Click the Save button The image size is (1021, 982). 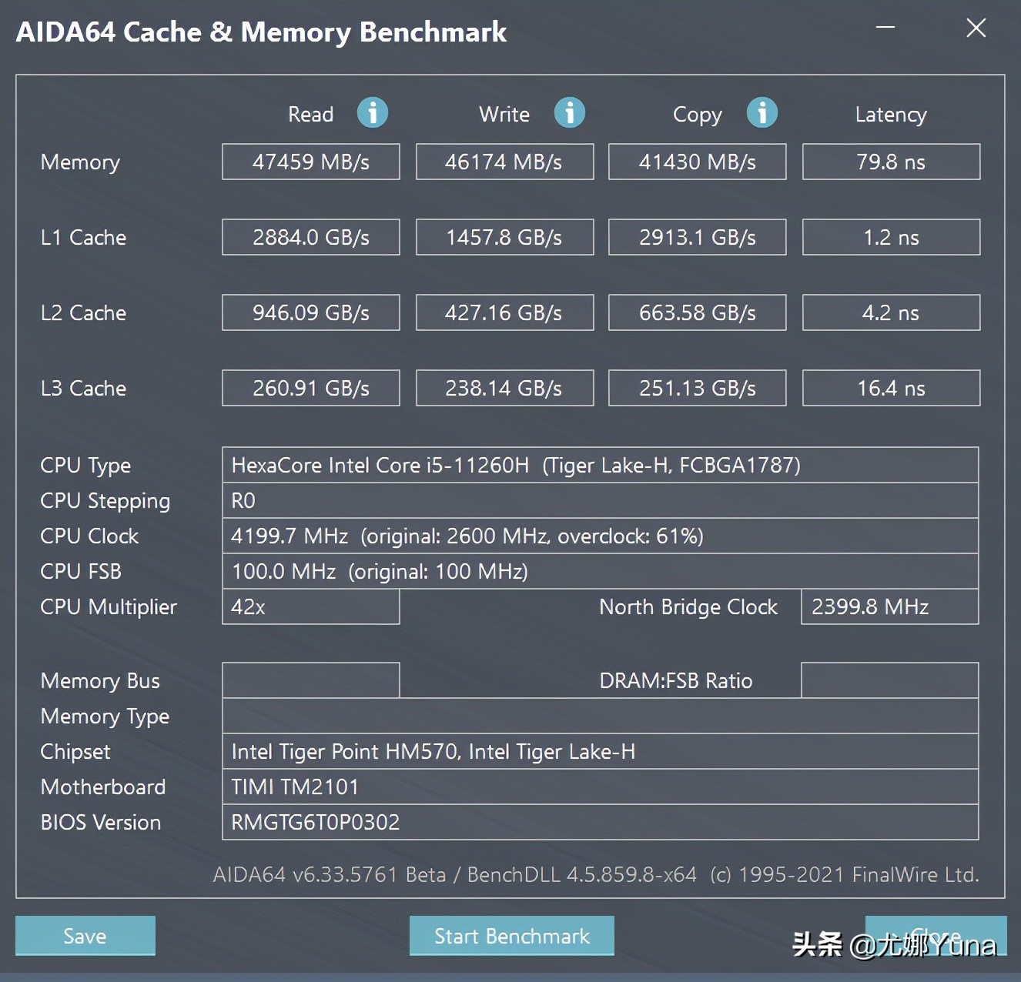(85, 936)
